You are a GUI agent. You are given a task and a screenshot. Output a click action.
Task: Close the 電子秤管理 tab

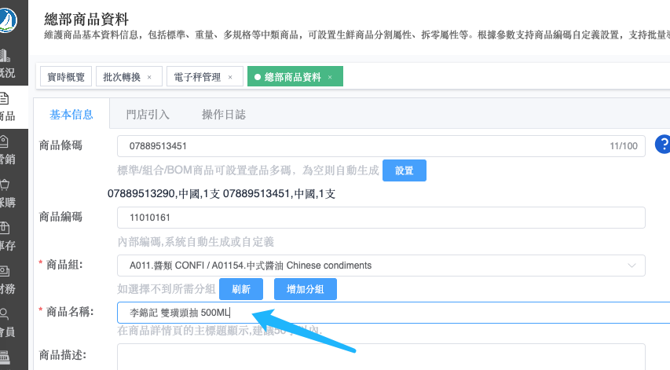pyautogui.click(x=230, y=77)
